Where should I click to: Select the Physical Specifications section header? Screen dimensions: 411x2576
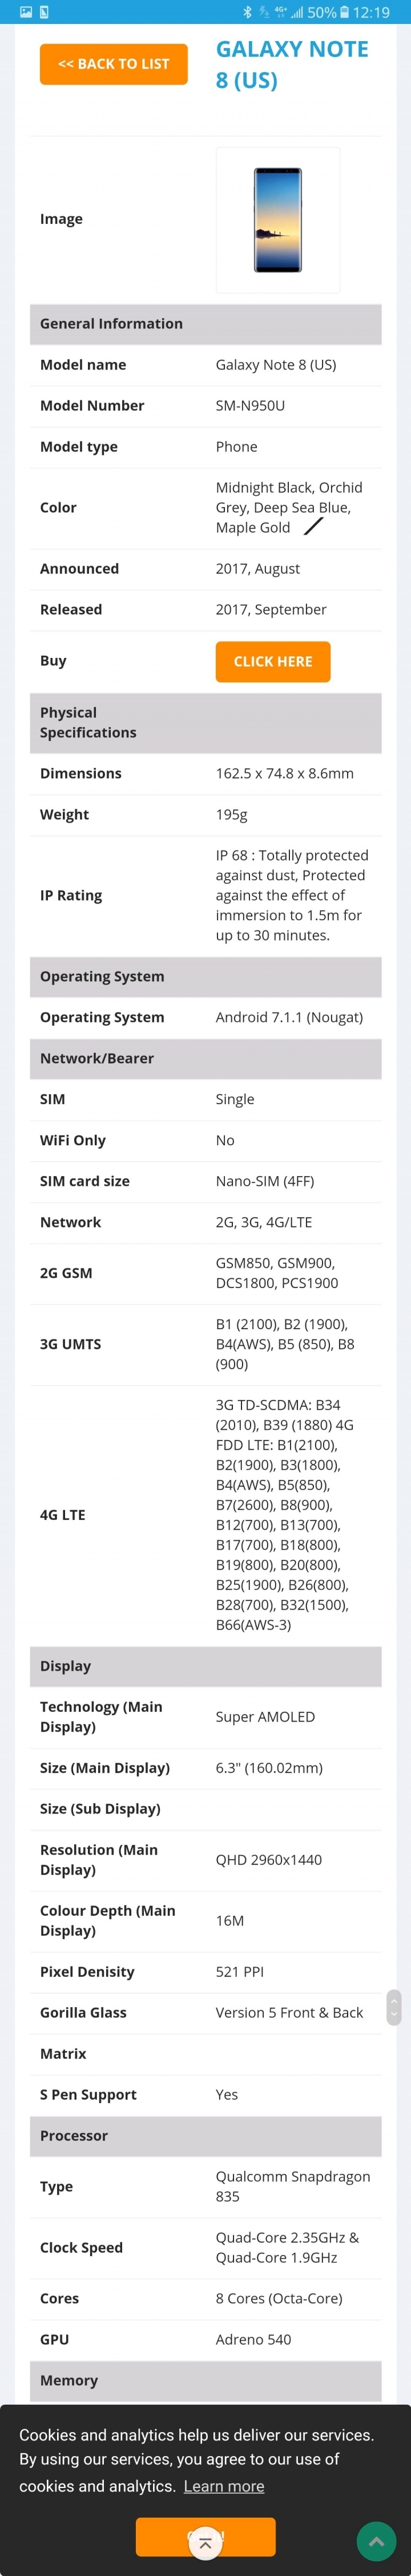(x=205, y=722)
